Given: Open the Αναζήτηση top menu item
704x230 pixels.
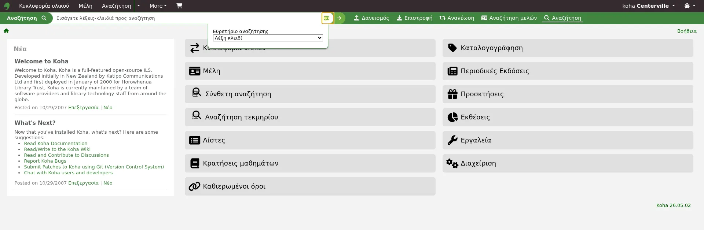Looking at the screenshot, I should click(116, 6).
